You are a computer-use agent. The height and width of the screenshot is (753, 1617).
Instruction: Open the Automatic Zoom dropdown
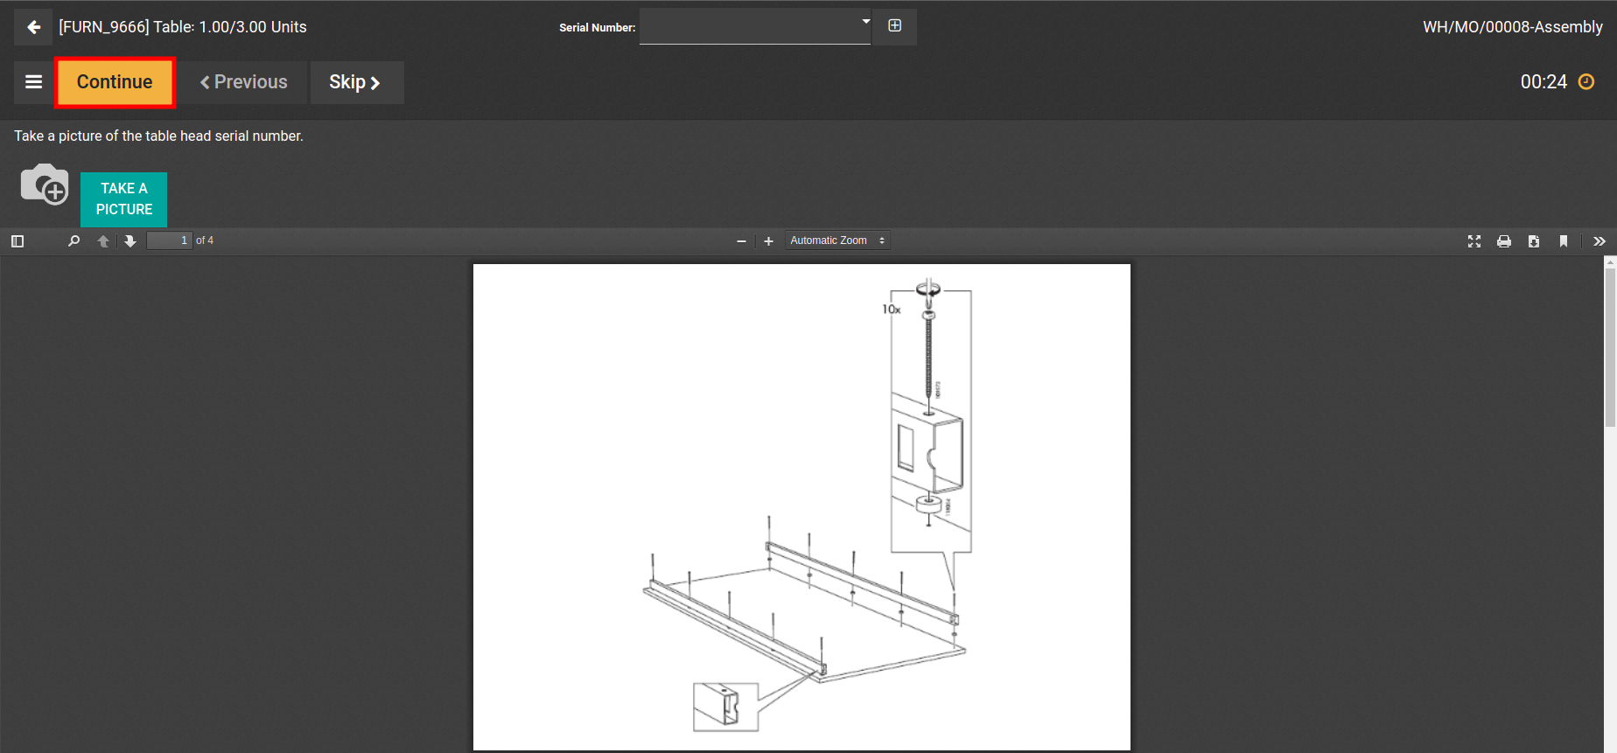tap(836, 241)
